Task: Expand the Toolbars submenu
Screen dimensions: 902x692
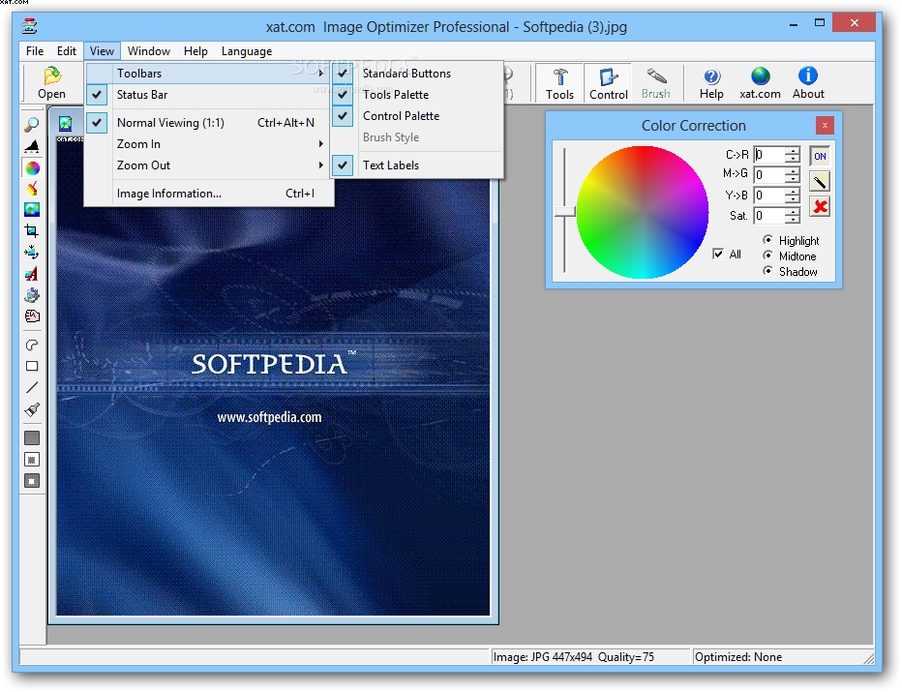Action: coord(209,73)
